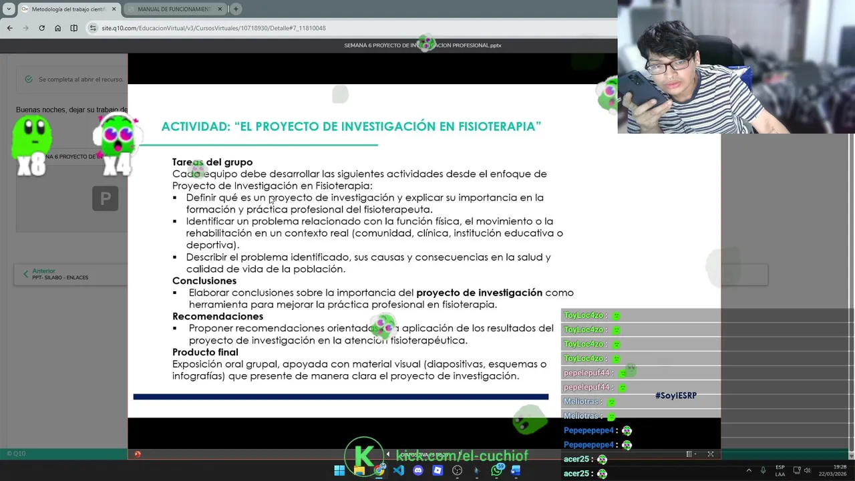
Task: Switch to the MANUAL DE FUNCIONAMIENTO tab
Action: 175,9
